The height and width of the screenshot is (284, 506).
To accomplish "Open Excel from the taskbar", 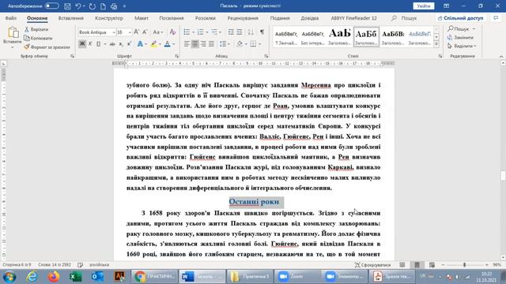I will point(76,277).
